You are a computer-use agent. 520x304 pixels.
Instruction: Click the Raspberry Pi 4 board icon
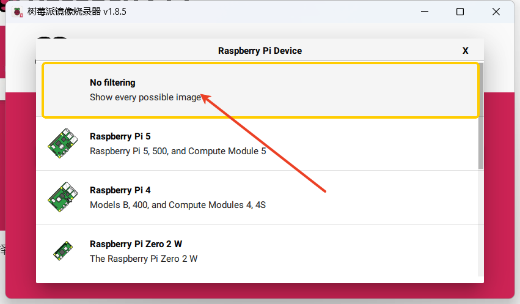pyautogui.click(x=64, y=197)
